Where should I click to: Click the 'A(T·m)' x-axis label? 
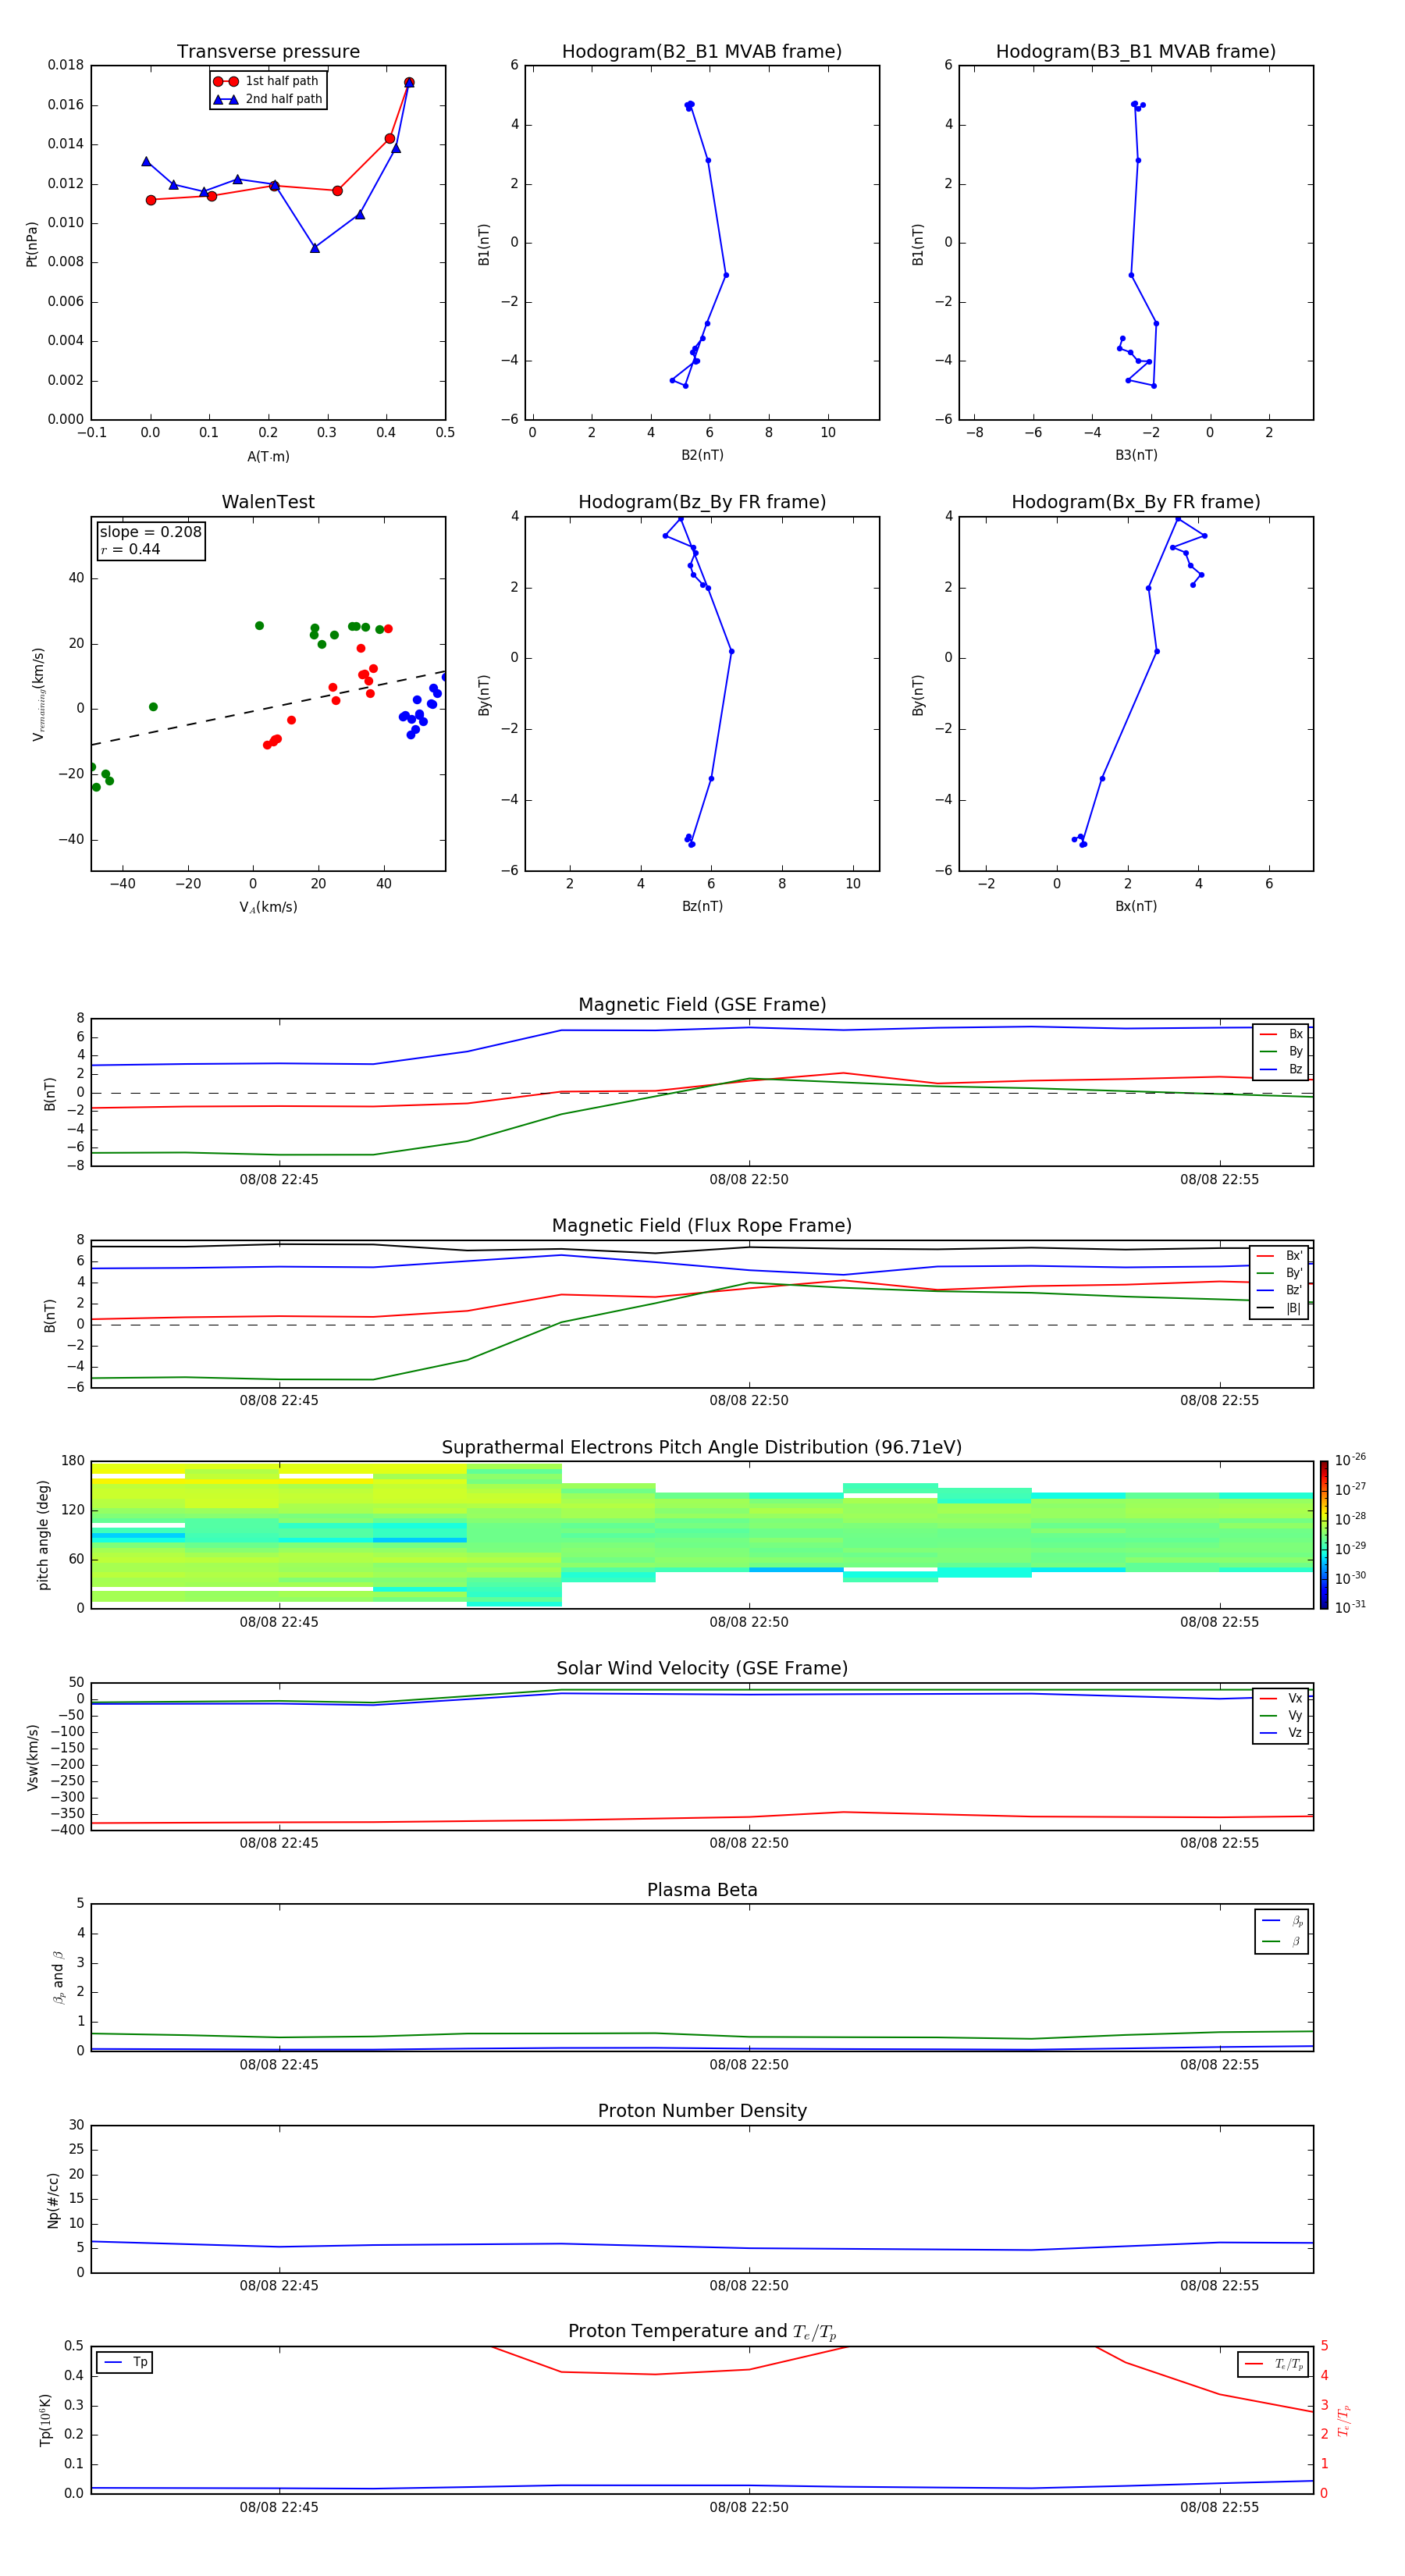coord(268,457)
